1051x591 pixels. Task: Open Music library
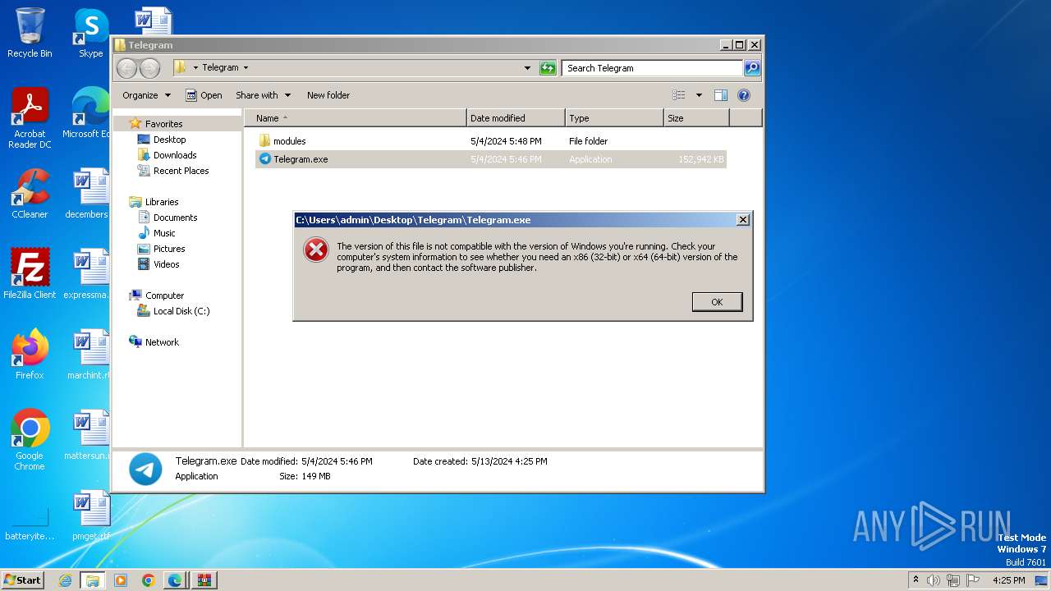pos(164,233)
